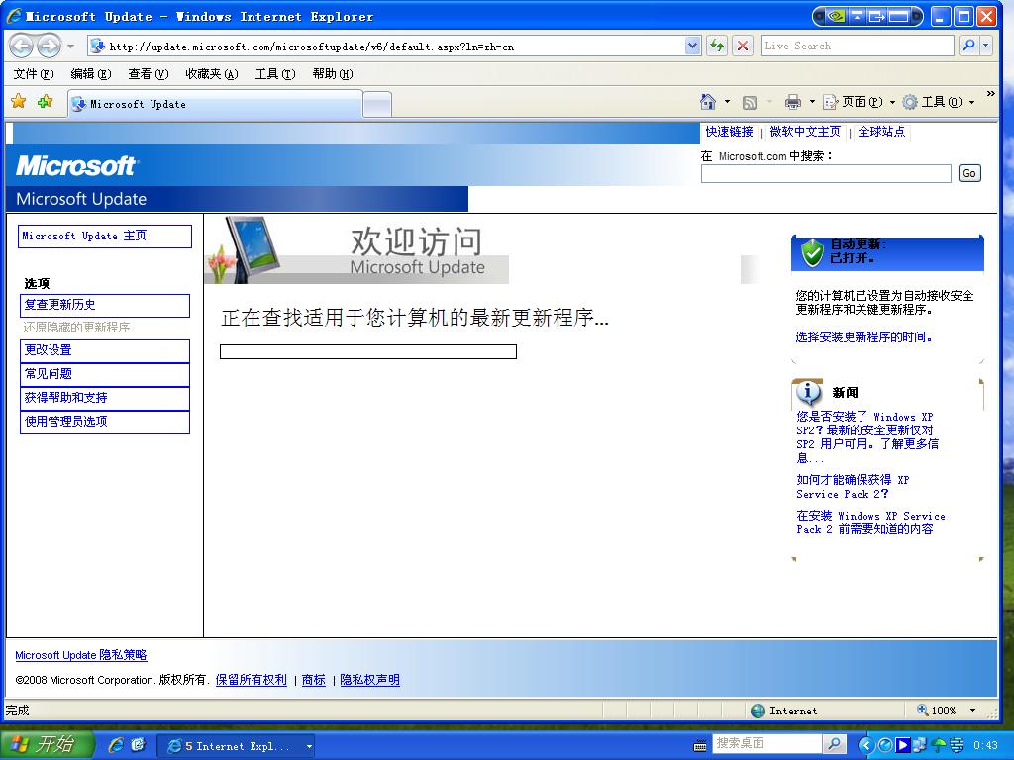The image size is (1014, 760).
Task: Open 选择安装更新程序的时间 link
Action: point(863,337)
